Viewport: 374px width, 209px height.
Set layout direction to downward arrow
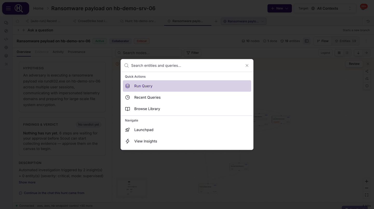tap(358, 53)
